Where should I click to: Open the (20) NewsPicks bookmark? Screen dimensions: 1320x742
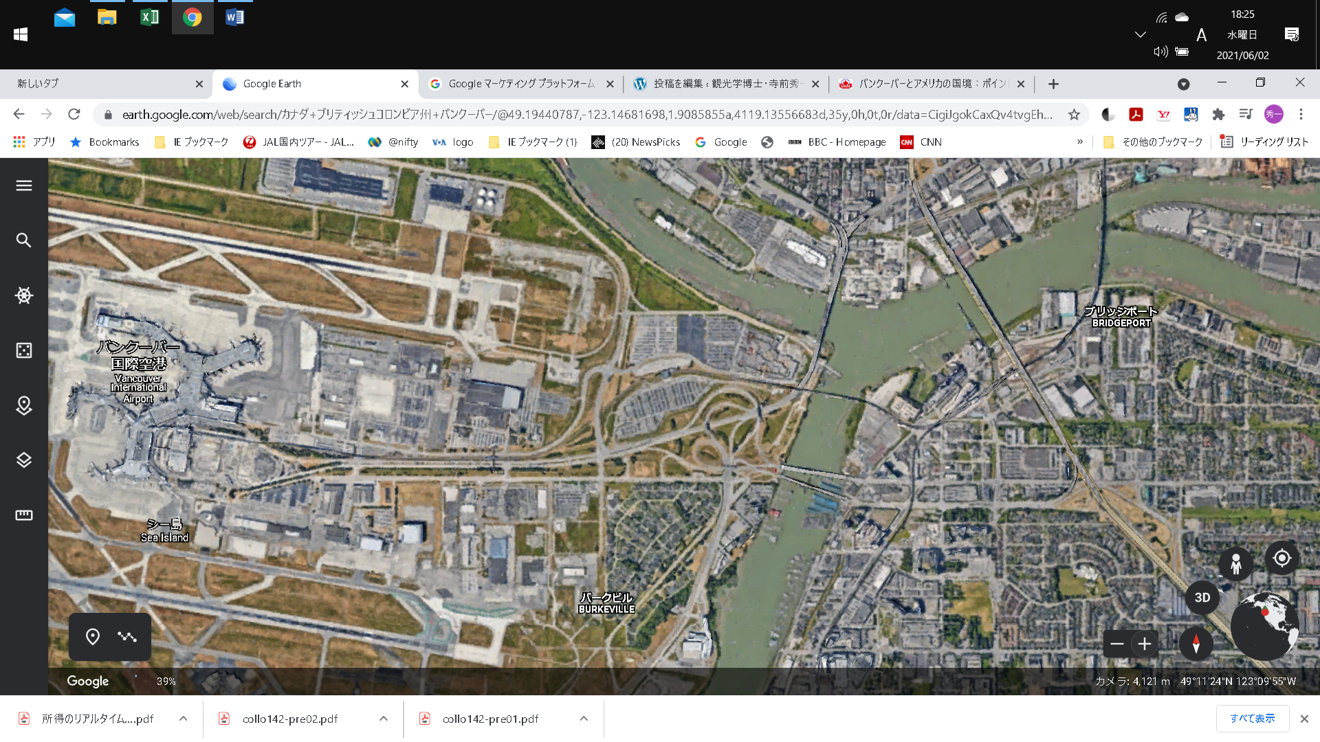coord(637,142)
